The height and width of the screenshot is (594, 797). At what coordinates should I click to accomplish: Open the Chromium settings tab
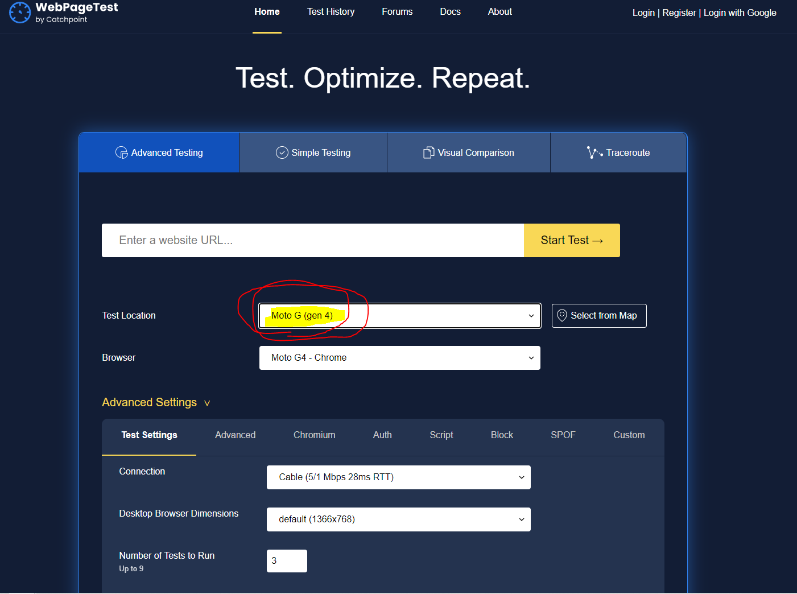point(315,435)
